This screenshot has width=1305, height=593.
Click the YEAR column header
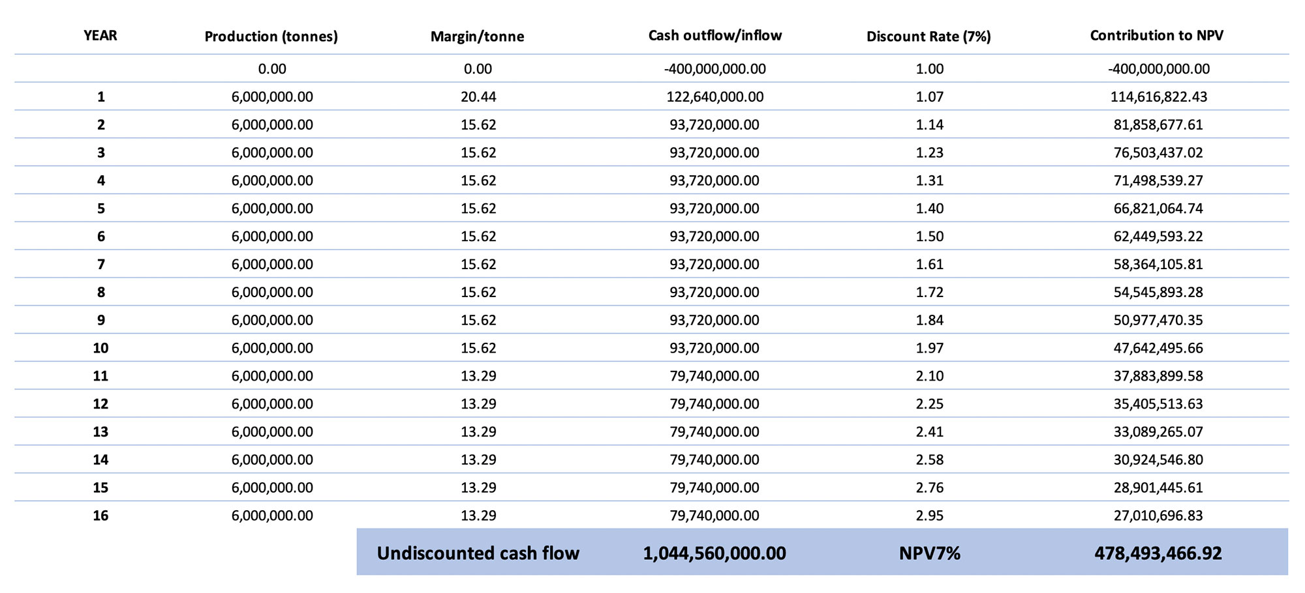pyautogui.click(x=100, y=35)
